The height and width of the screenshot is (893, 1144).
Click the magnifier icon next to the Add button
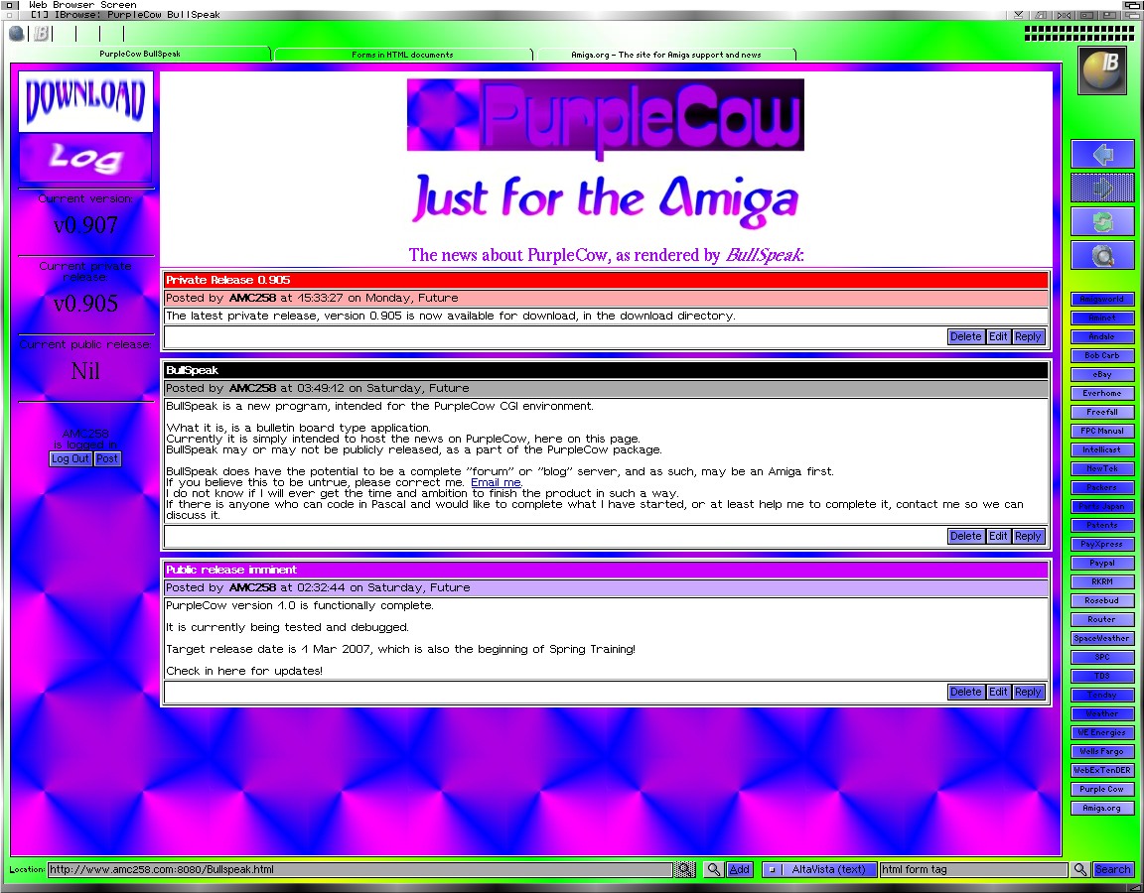point(714,869)
